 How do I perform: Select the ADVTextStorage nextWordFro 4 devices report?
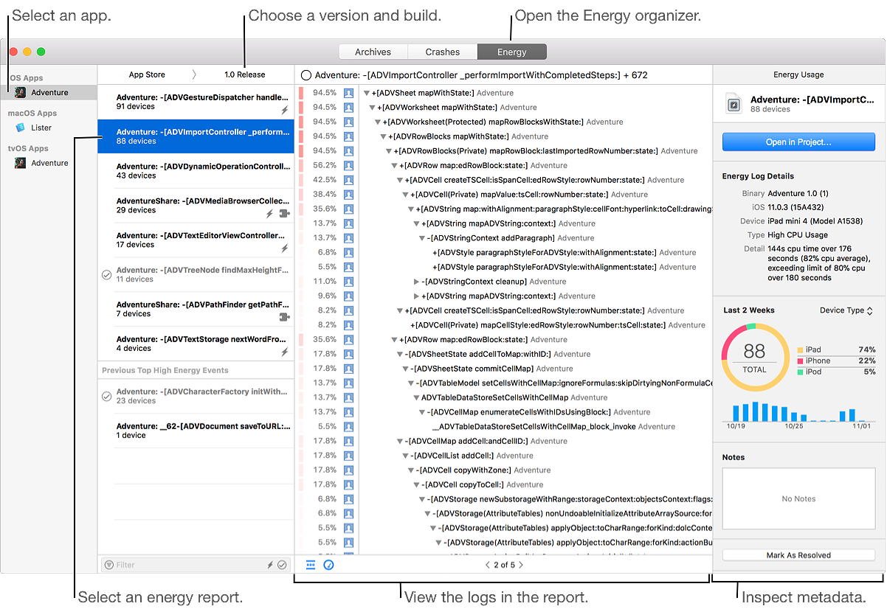[196, 344]
